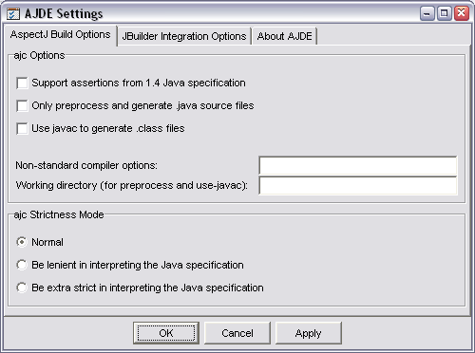Toggle 'Use javac to generate .class files'

tap(22, 128)
